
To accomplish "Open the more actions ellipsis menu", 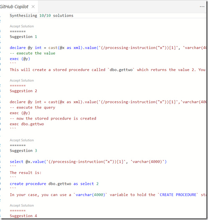I will pyautogui.click(x=202, y=7).
